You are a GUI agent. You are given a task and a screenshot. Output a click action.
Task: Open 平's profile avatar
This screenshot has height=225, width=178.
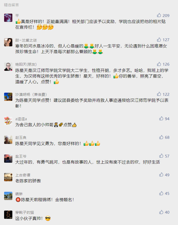[8, 18]
